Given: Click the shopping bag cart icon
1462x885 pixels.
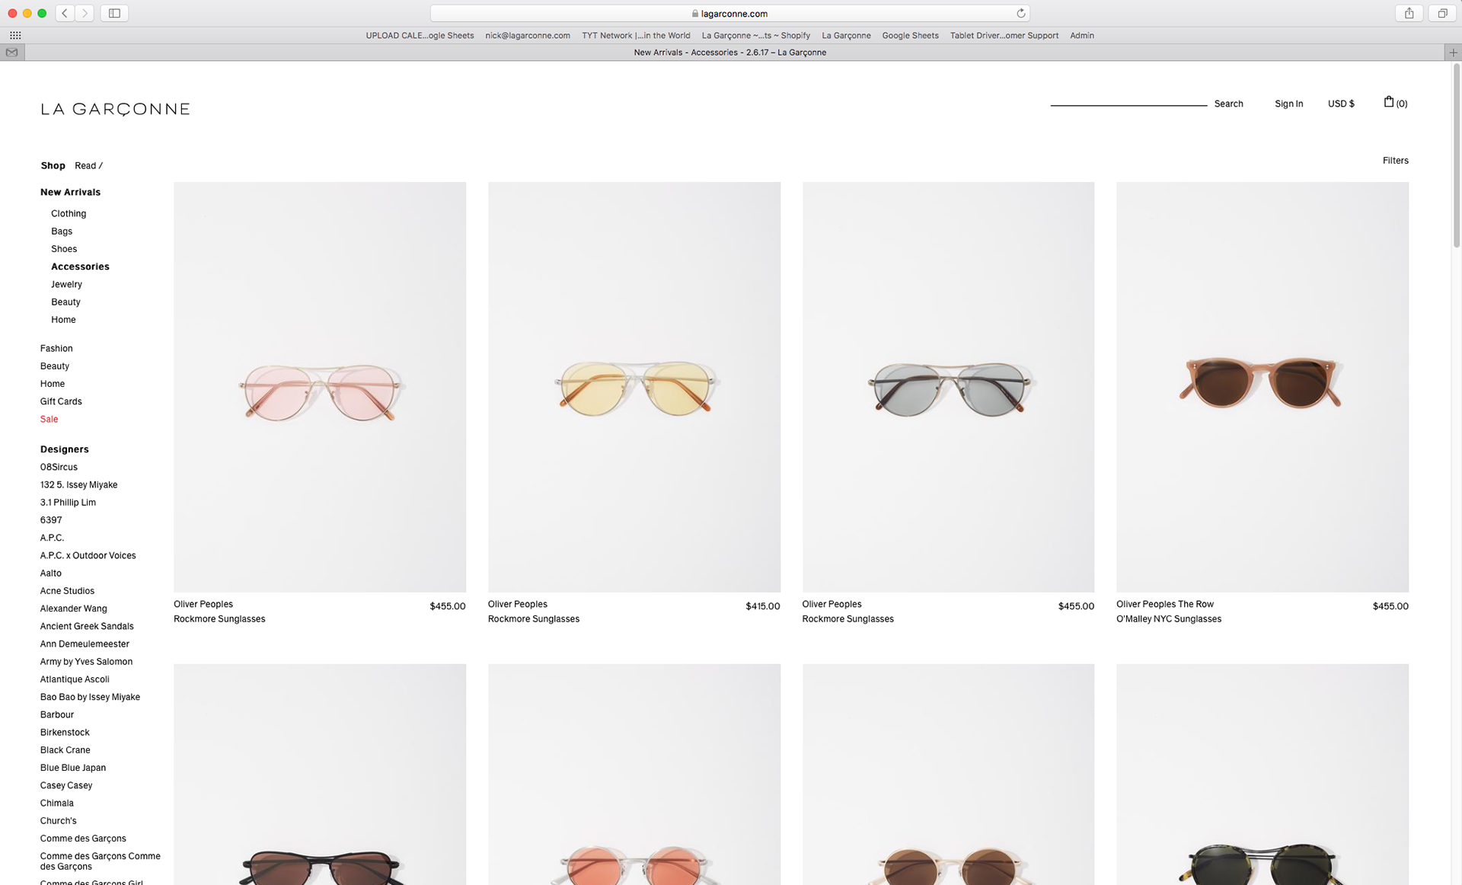Looking at the screenshot, I should point(1389,102).
